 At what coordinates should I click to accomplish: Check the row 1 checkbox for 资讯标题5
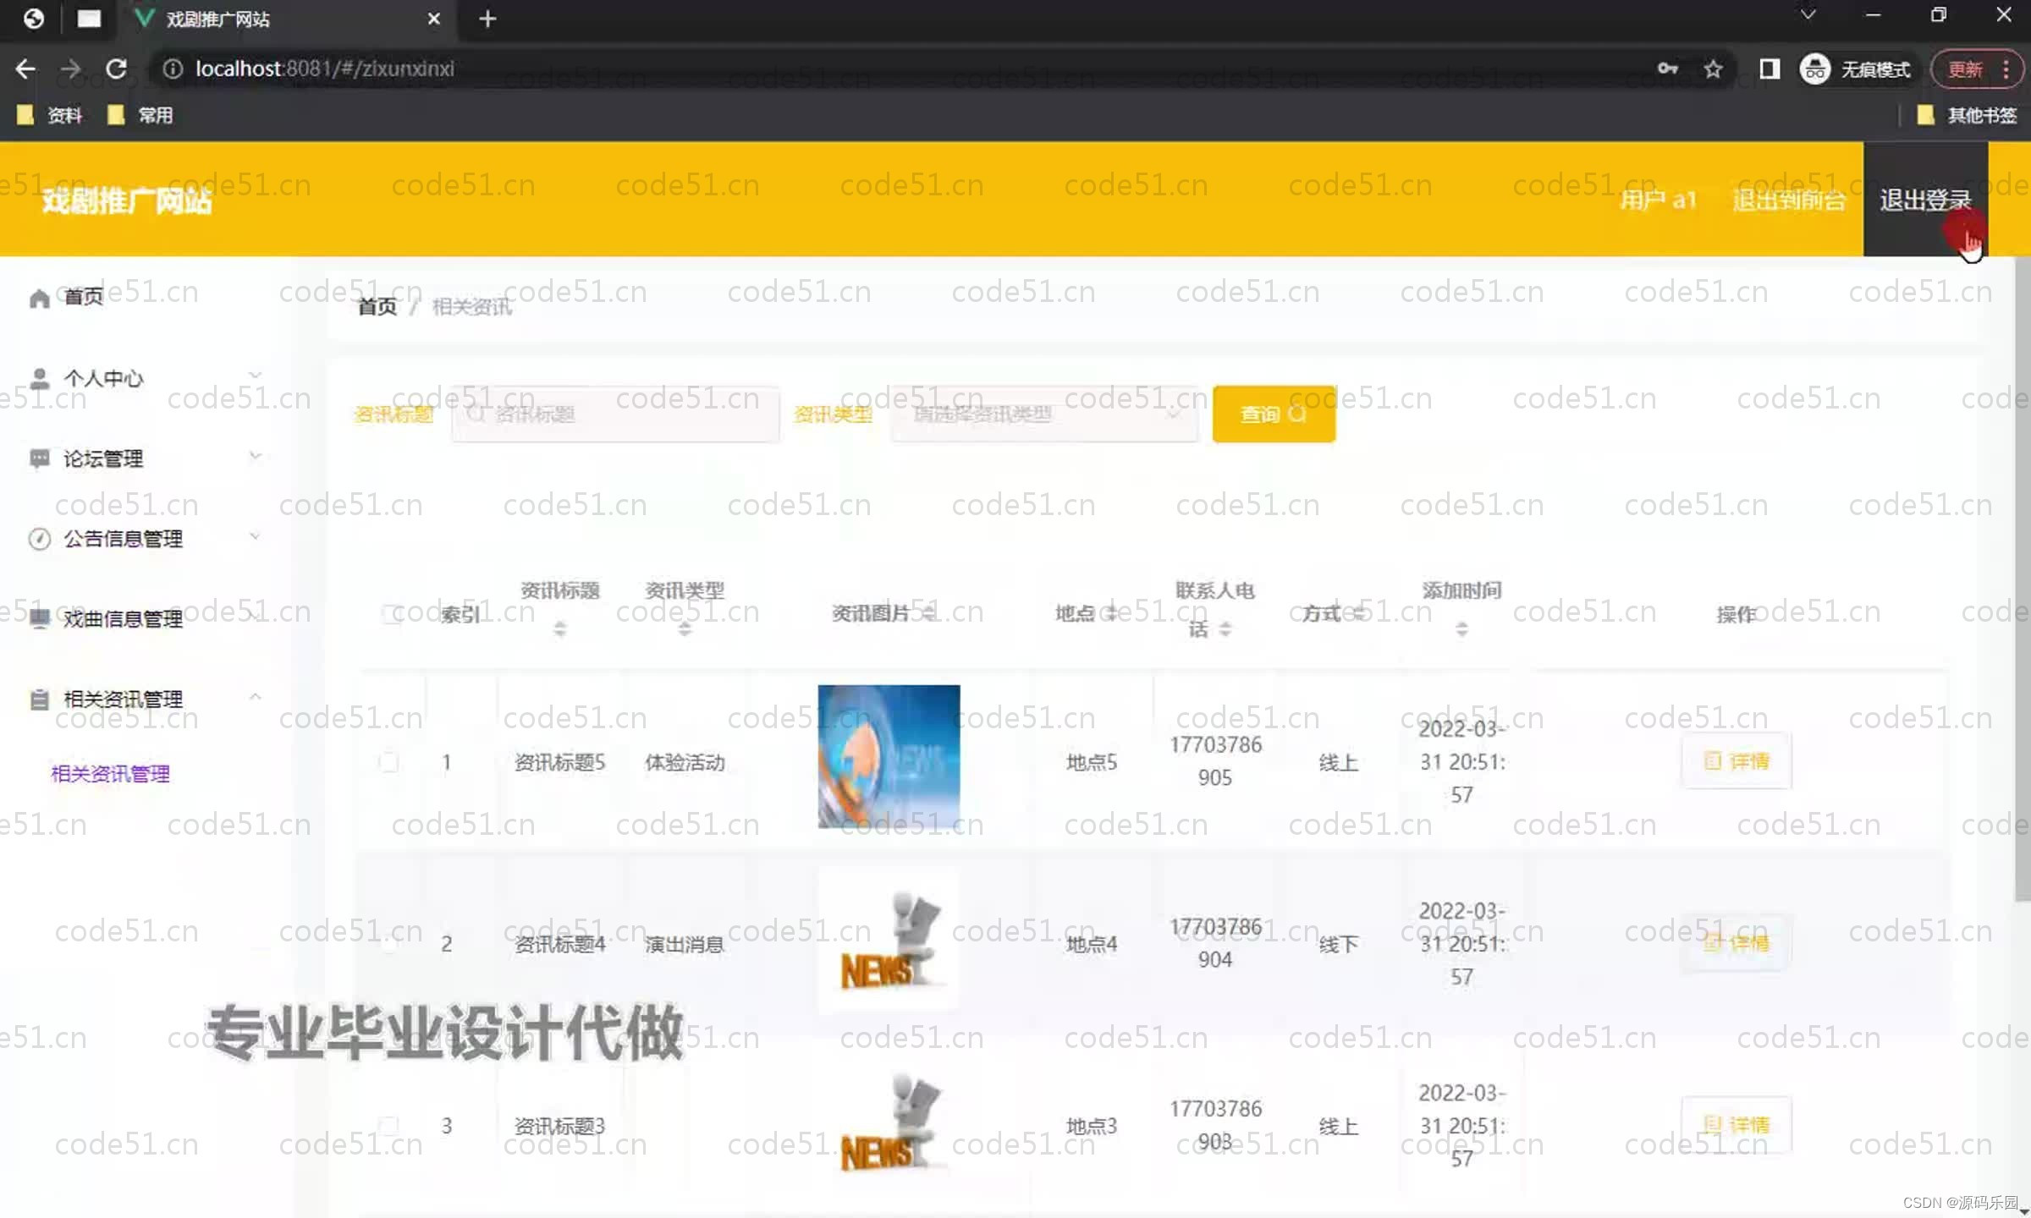(x=389, y=761)
